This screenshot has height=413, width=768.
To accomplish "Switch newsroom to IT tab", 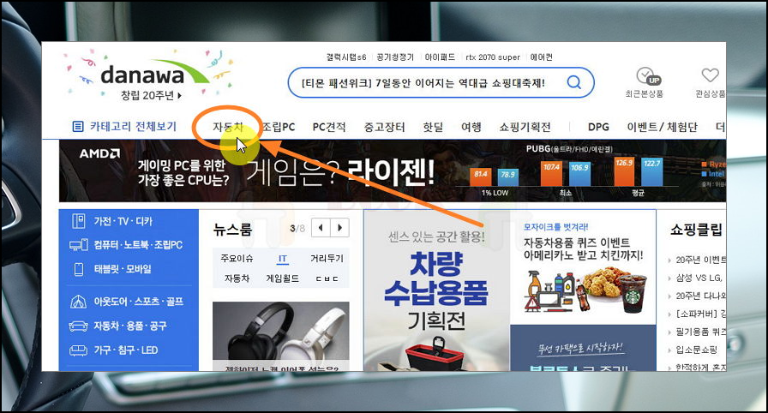I will [283, 259].
